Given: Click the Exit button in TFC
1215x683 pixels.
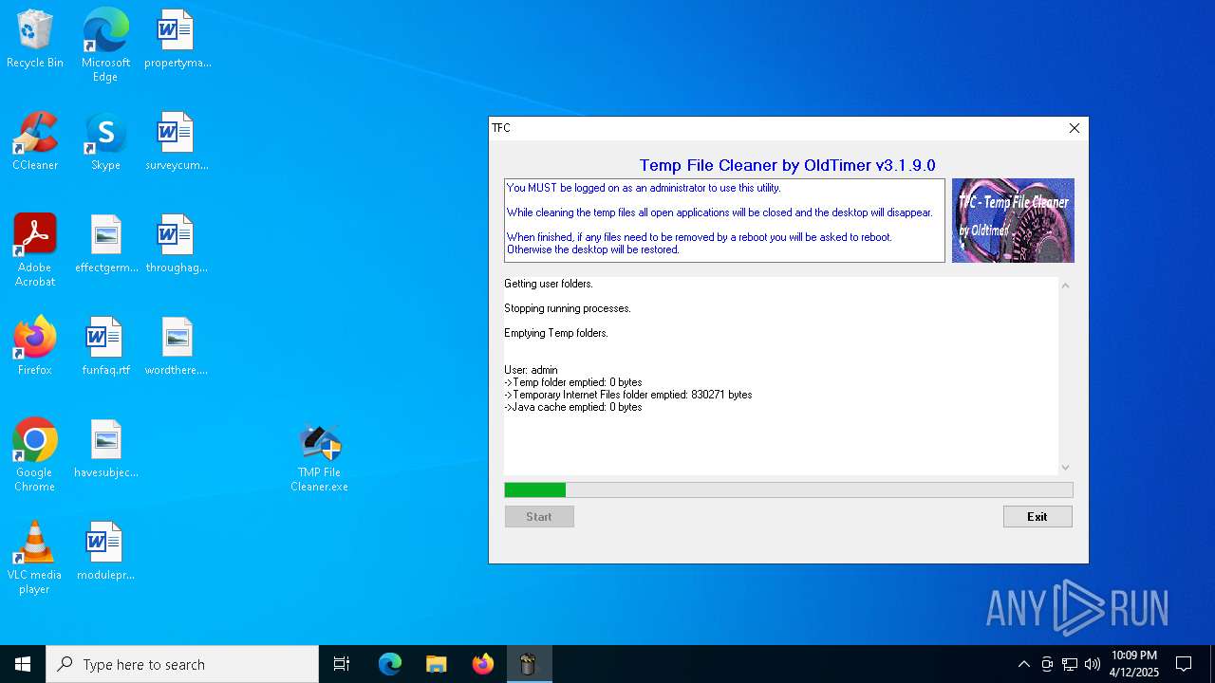Looking at the screenshot, I should pos(1037,516).
